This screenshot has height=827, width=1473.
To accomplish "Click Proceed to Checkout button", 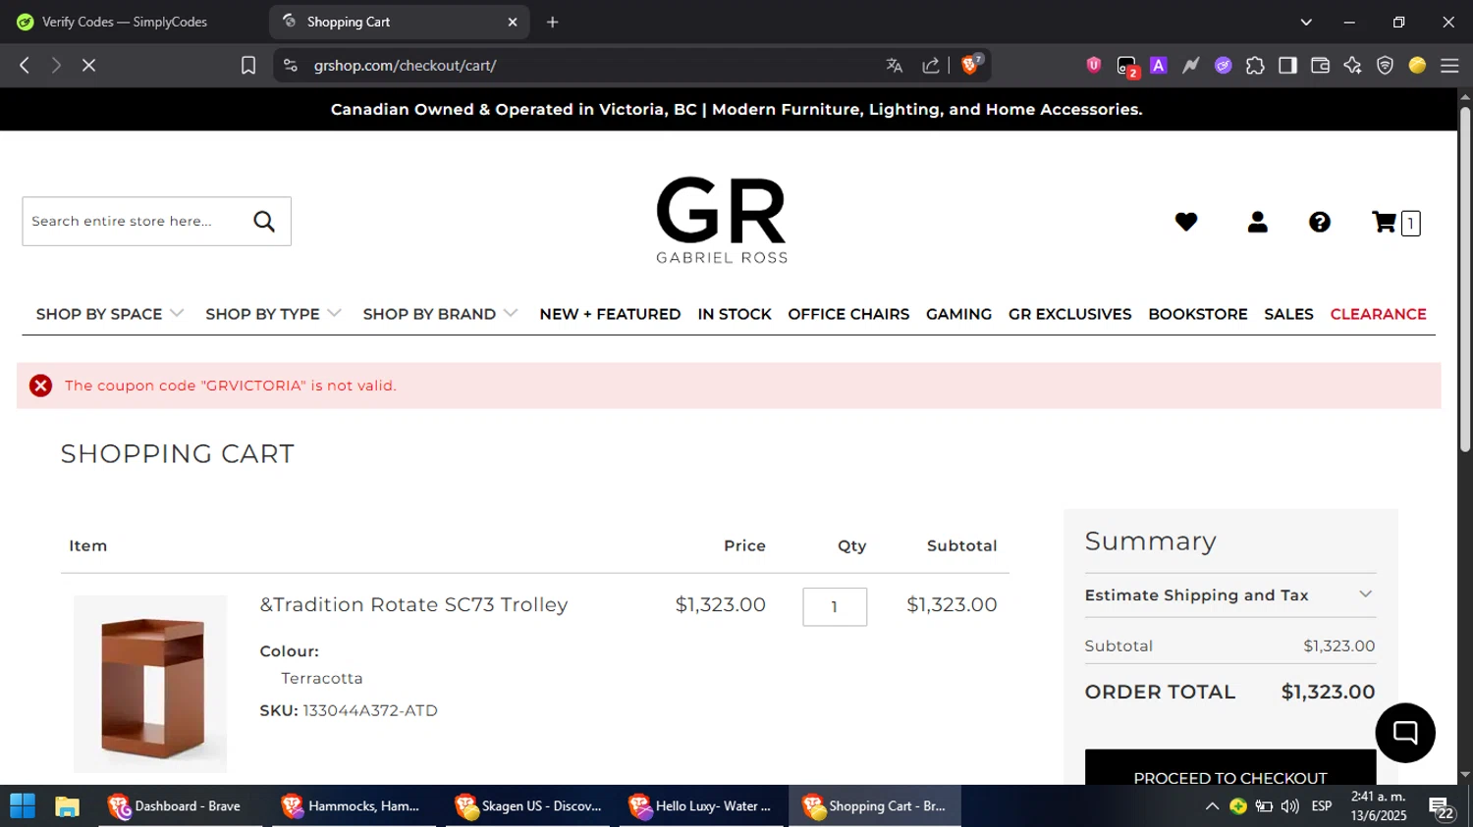I will tap(1229, 768).
